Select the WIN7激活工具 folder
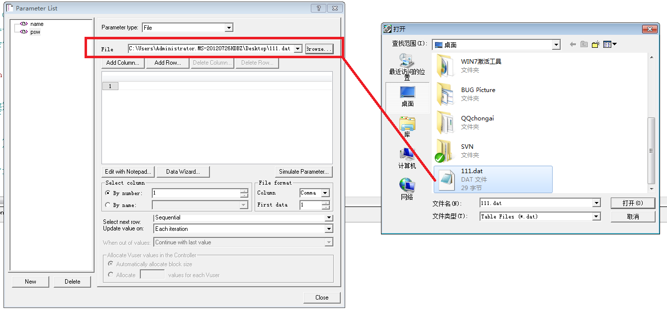667x313 pixels. 492,66
